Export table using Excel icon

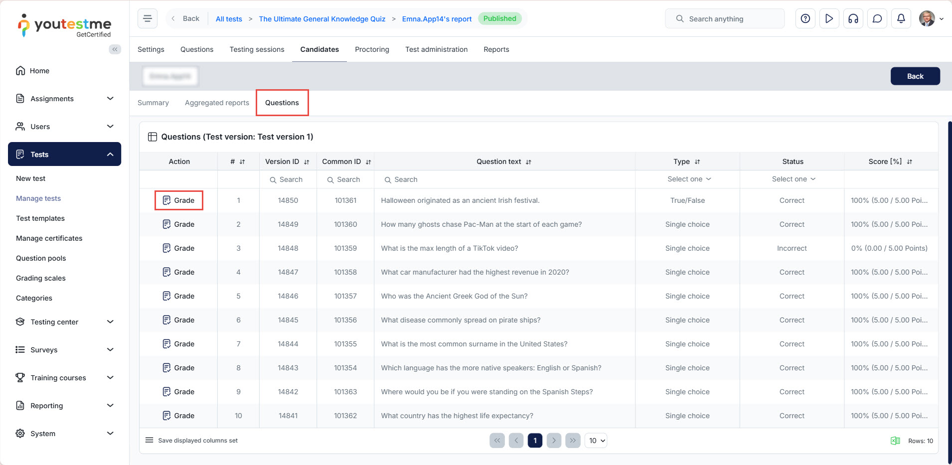tap(895, 441)
